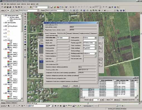Screen dimensions: 142x110
Task: Print the map using the printer icon
Action: coord(10,7)
